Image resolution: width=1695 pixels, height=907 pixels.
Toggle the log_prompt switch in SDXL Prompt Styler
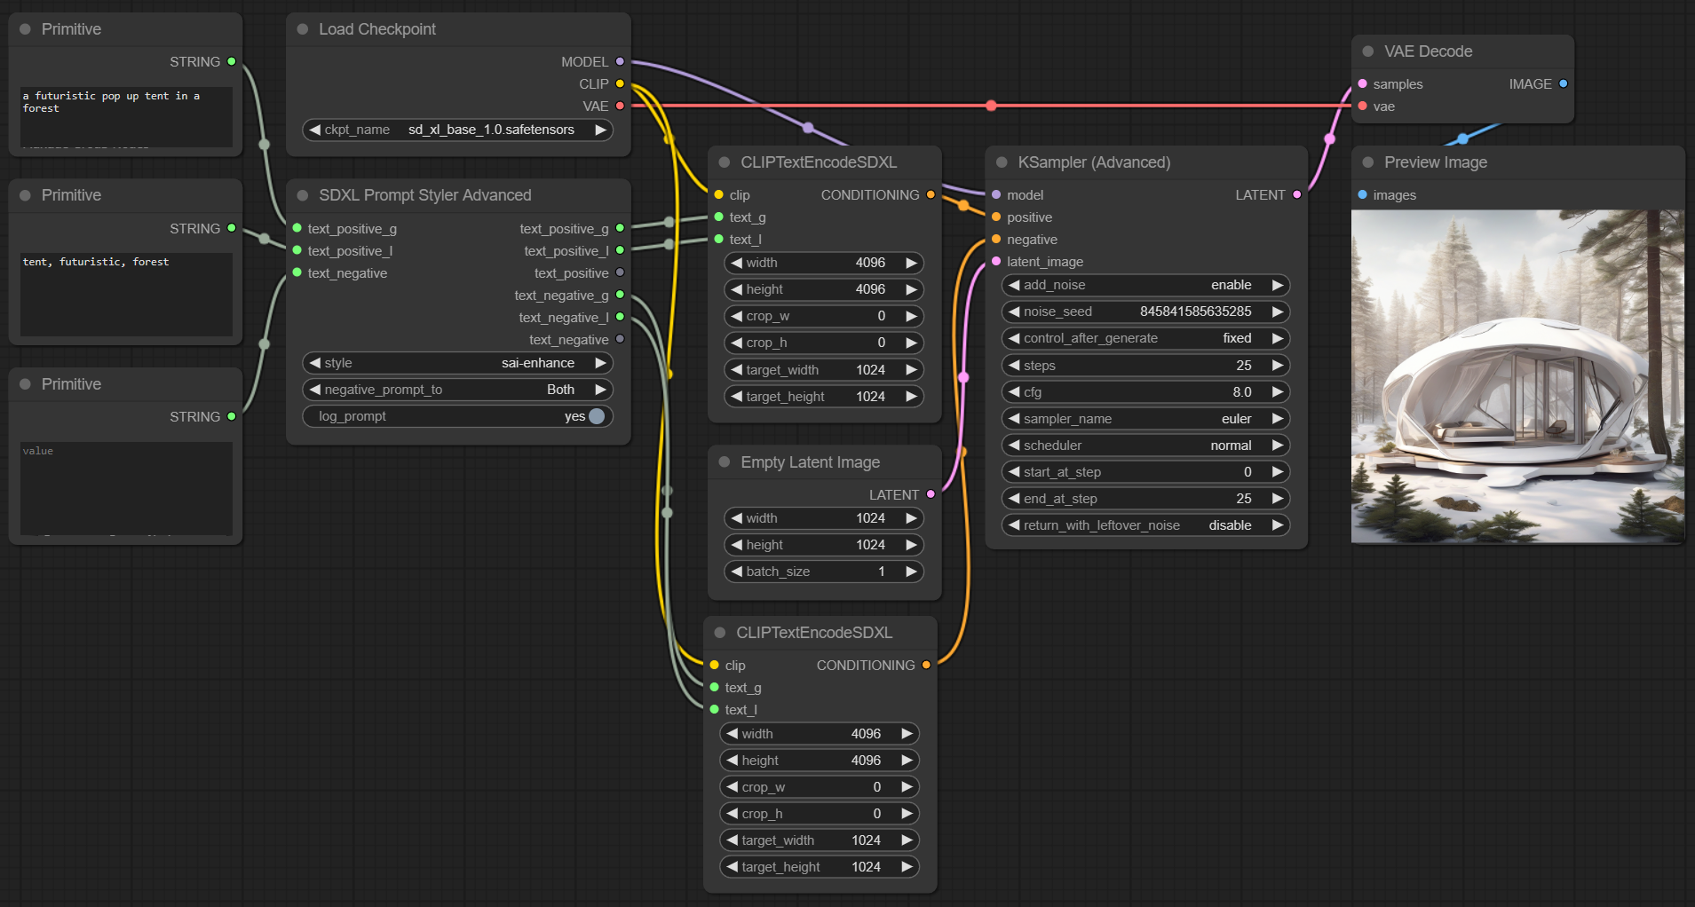coord(596,416)
